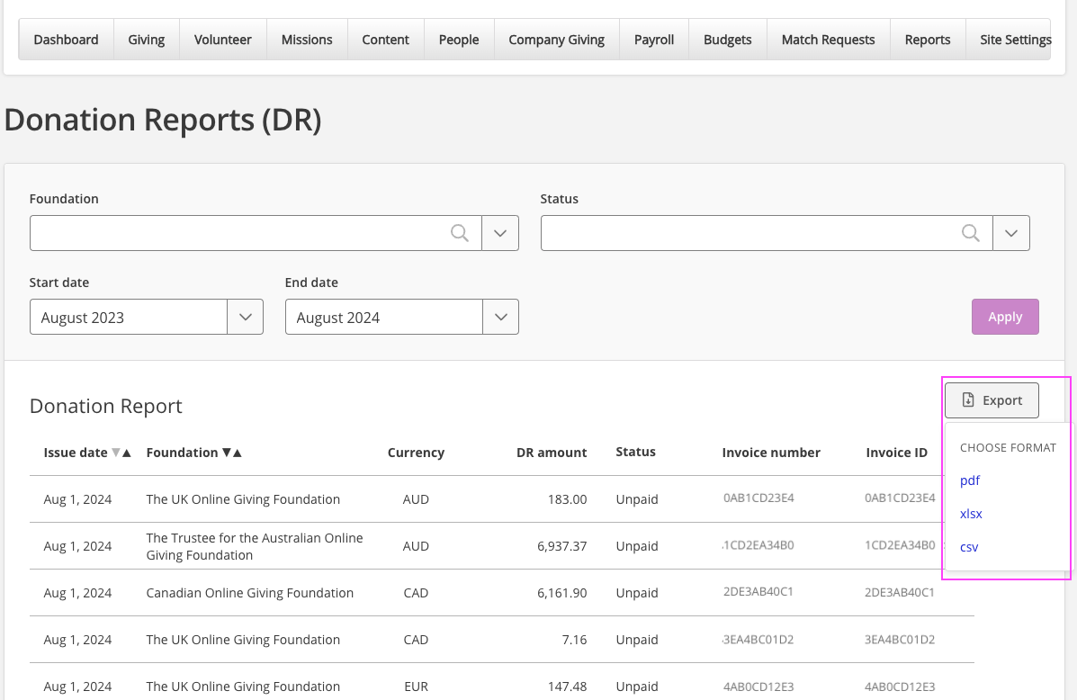Click invoice number 3EA4BC01D2

(x=758, y=640)
